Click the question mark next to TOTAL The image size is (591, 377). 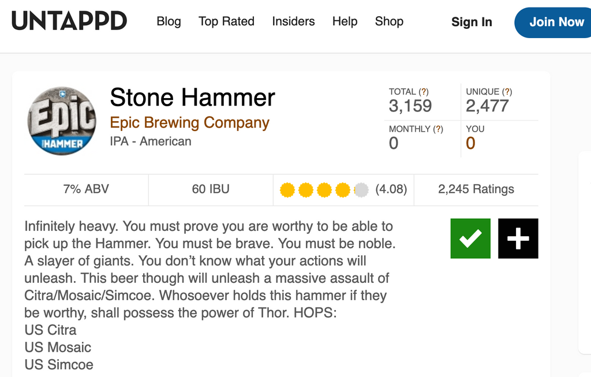click(x=424, y=92)
